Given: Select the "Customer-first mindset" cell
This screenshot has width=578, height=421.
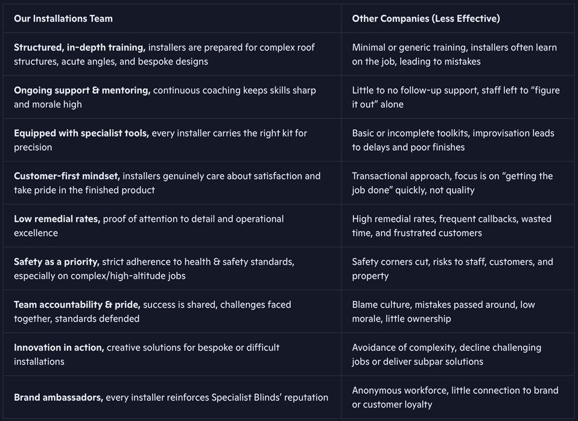Looking at the screenshot, I should 167,183.
